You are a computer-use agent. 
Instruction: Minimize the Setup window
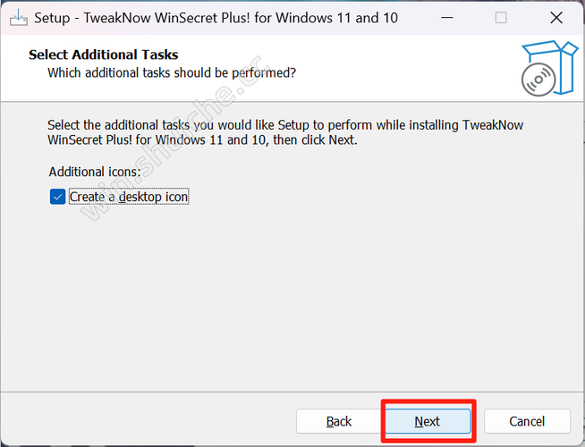(x=453, y=18)
